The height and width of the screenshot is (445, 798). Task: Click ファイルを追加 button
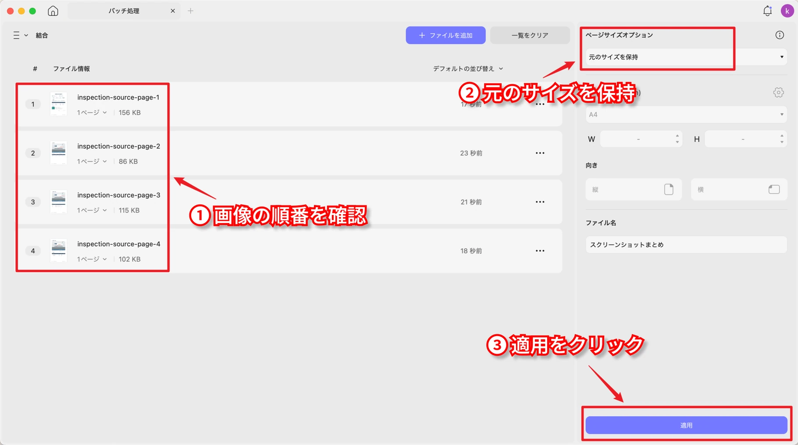(445, 35)
